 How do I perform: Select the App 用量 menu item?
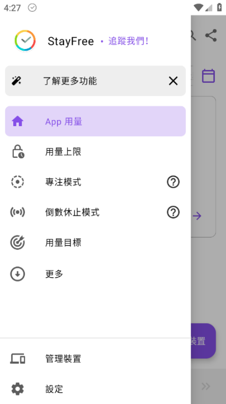tap(95, 121)
